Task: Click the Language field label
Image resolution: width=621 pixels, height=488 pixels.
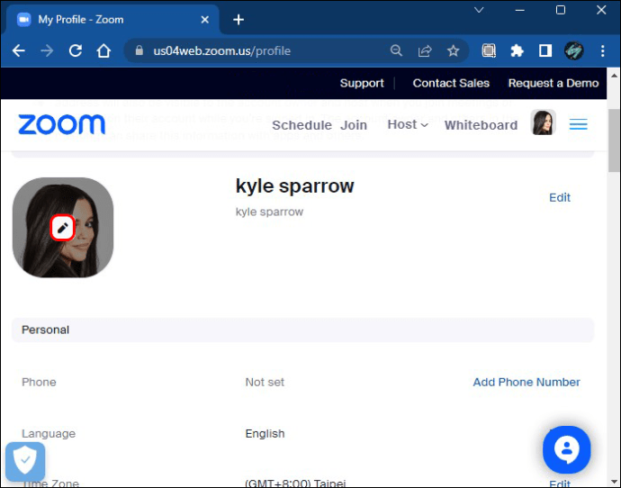Action: tap(49, 433)
